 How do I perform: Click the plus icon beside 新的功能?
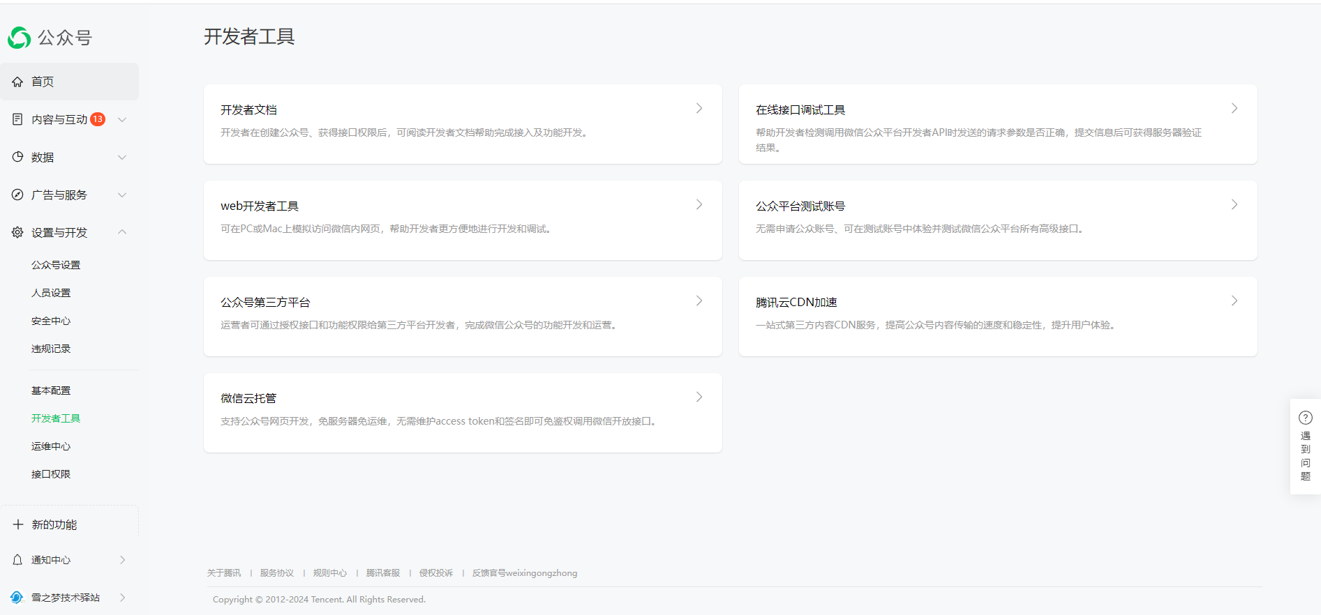(x=18, y=524)
